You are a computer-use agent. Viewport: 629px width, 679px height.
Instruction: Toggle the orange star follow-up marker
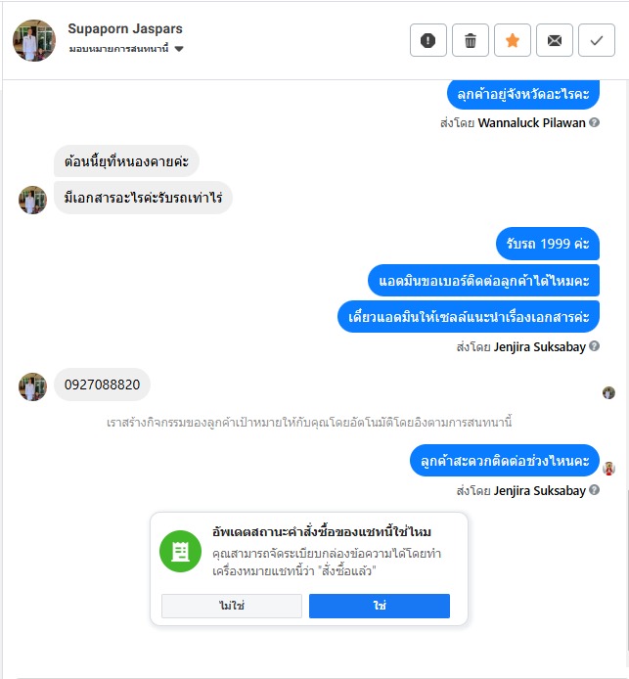pos(513,40)
